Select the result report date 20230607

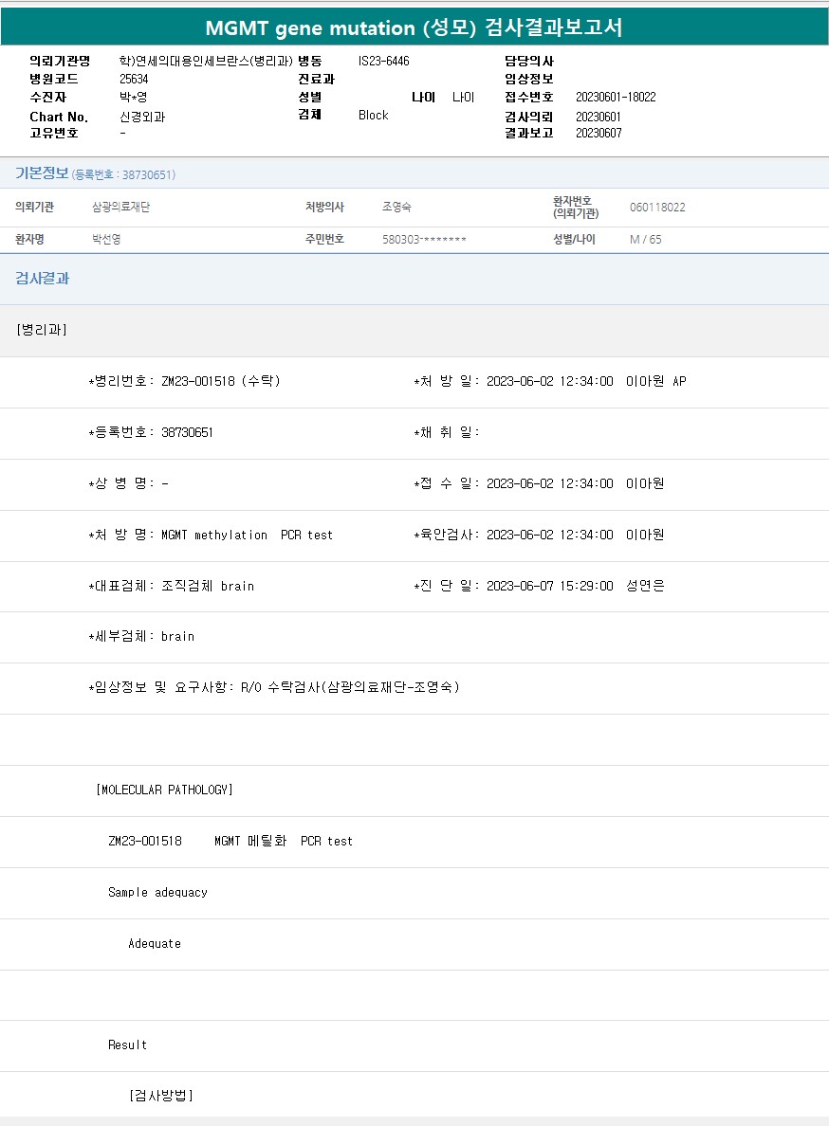tap(597, 134)
